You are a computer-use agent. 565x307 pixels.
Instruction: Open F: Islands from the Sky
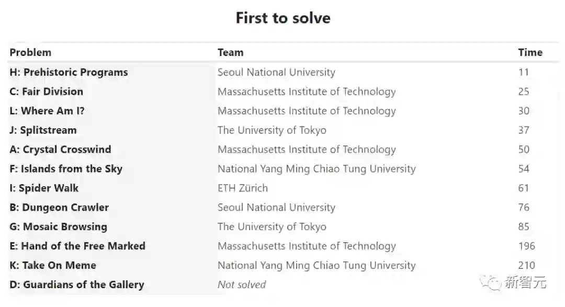[x=66, y=169]
